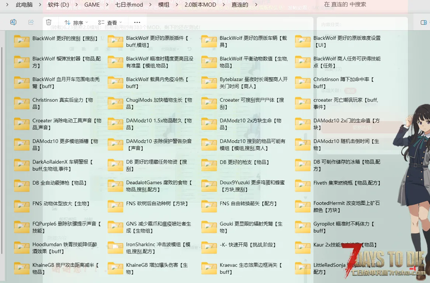This screenshot has width=430, height=283.
Task: Select the BlackWolf 更好的原版难度设置 folder icon
Action: coord(303,41)
